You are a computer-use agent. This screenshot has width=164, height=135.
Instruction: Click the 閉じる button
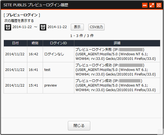tap(79, 126)
